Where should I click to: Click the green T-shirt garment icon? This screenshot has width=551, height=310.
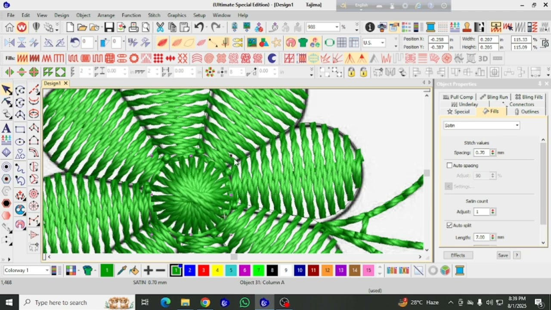pyautogui.click(x=303, y=43)
